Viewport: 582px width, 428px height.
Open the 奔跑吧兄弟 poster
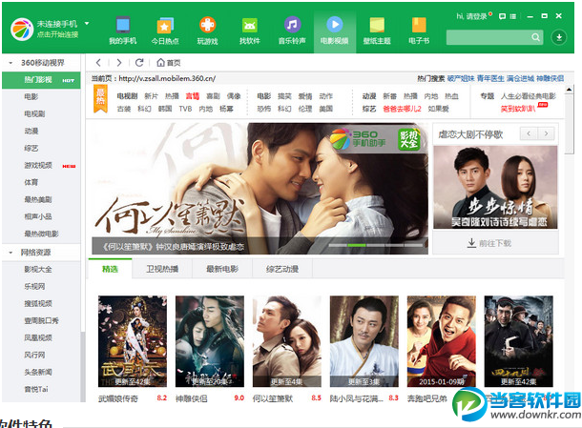442,341
